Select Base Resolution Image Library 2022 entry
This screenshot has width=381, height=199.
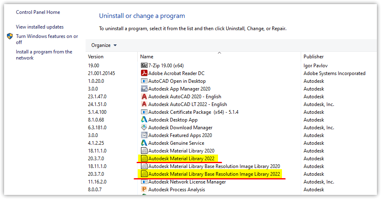click(214, 174)
